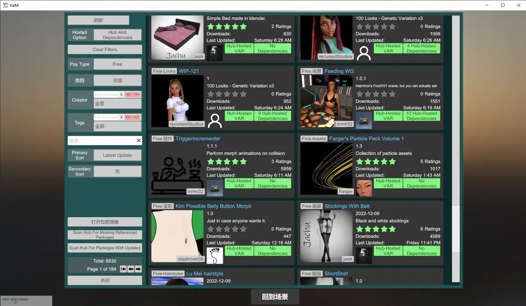Click Scan Hub For Missing Referenced Packages
Viewport: 526px width, 306px height.
click(105, 235)
